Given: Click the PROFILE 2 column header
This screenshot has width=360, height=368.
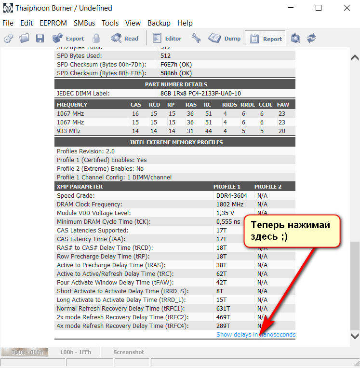Looking at the screenshot, I should (x=268, y=187).
